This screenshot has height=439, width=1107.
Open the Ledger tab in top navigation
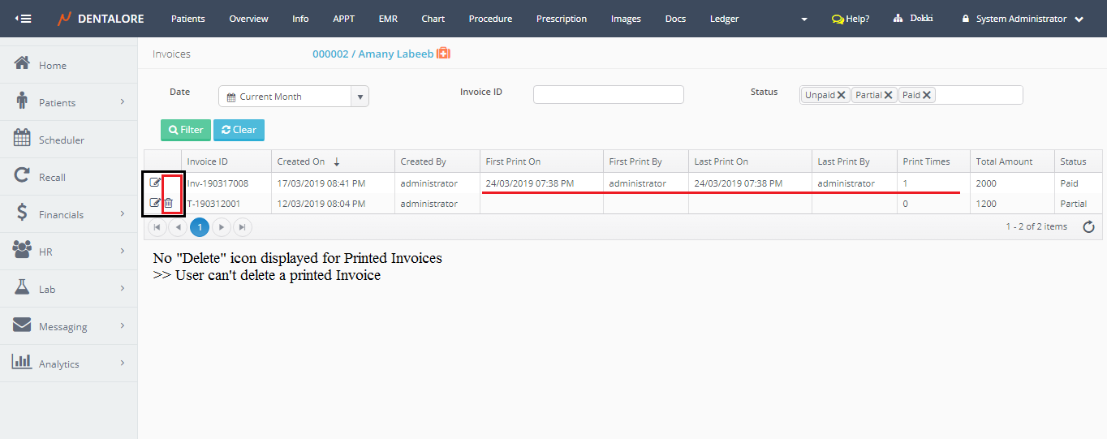coord(724,19)
